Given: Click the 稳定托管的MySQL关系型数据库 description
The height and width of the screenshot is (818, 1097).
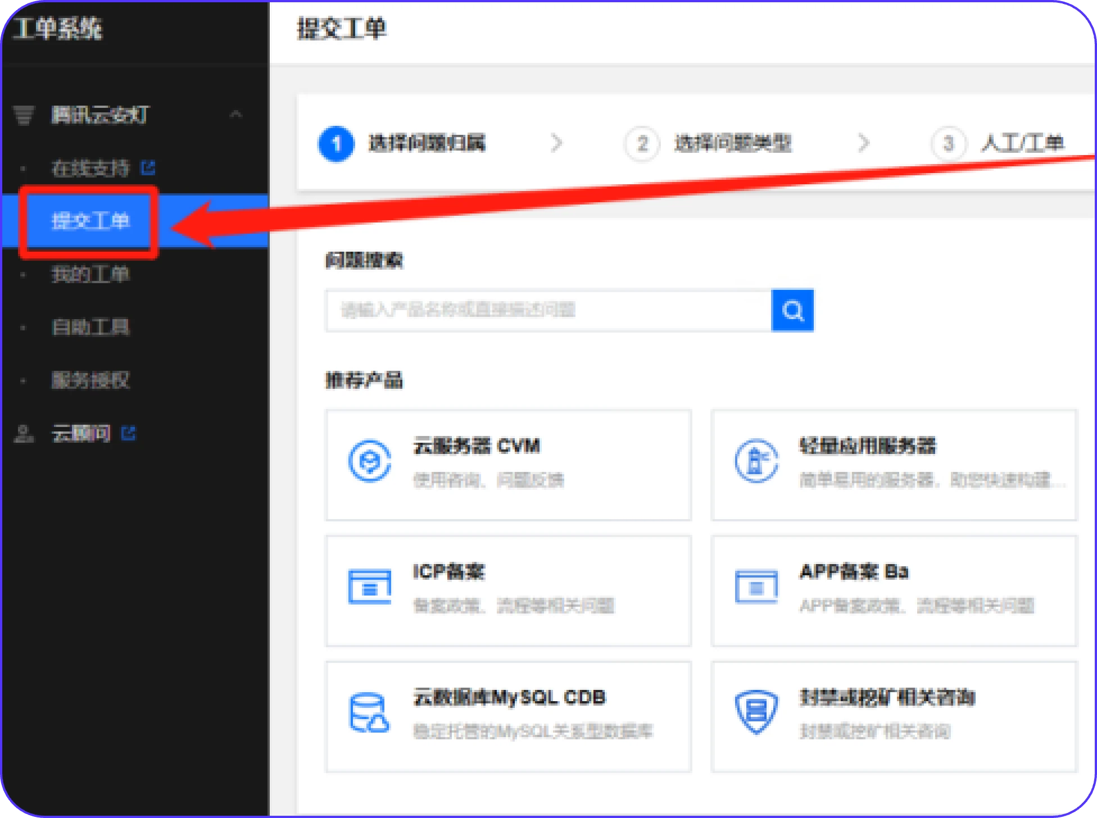Looking at the screenshot, I should (533, 731).
